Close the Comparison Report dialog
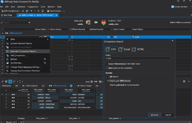Viewport: 192px width, 123px height. click(173, 41)
